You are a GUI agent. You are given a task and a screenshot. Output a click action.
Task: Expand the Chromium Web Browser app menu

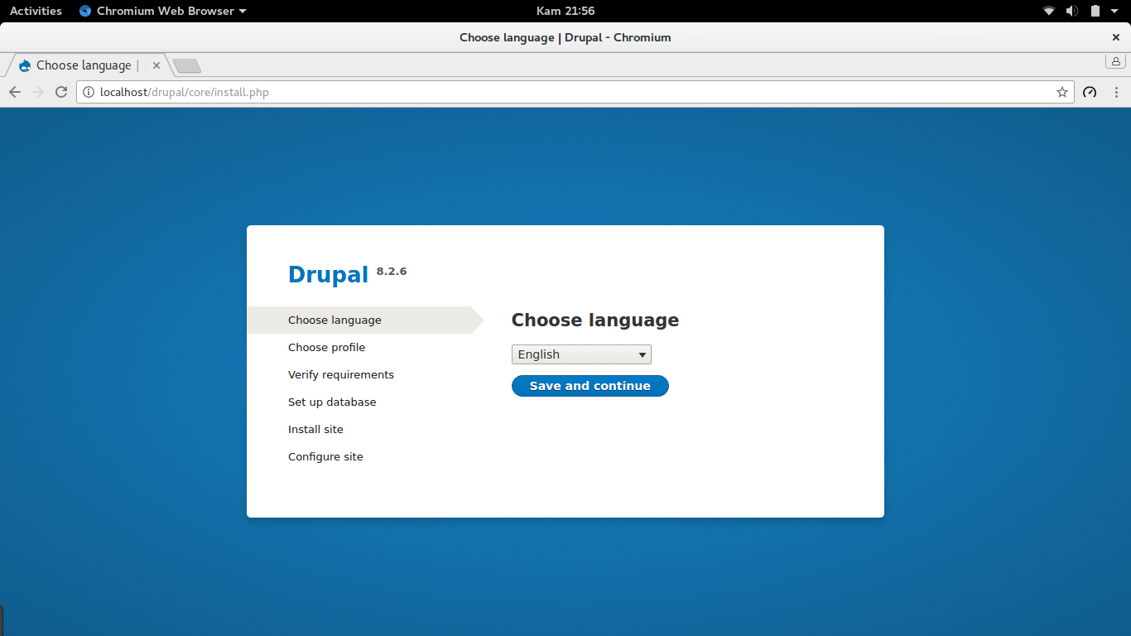[x=163, y=11]
